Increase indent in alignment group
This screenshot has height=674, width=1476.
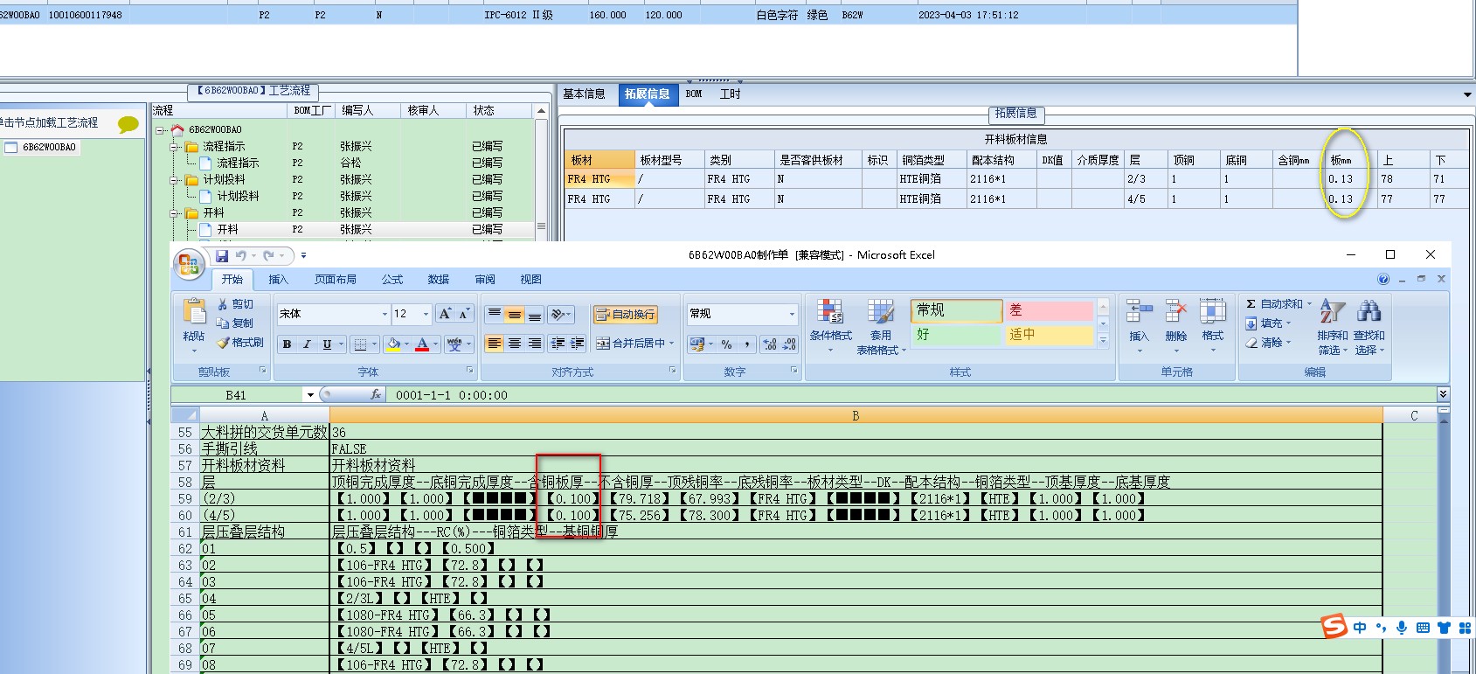coord(578,344)
